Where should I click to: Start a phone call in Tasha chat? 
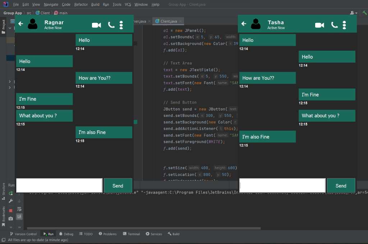[335, 25]
